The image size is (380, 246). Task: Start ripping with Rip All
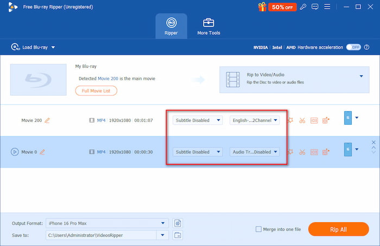(339, 229)
